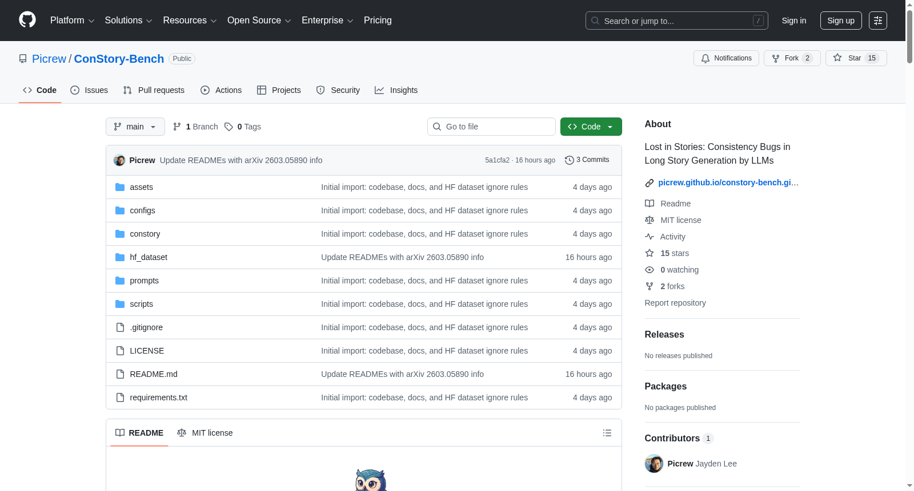Image resolution: width=914 pixels, height=491 pixels.
Task: Open the hf_dataset folder name
Action: [149, 257]
